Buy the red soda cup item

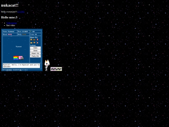coord(38,40)
